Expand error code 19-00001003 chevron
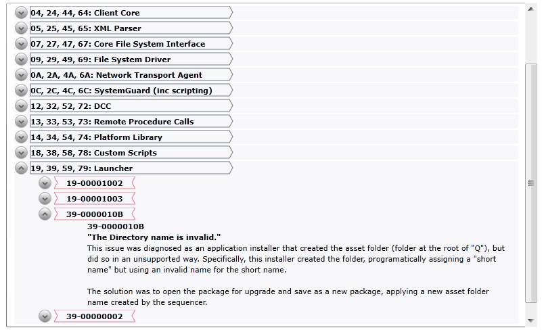The image size is (544, 332). tap(45, 199)
